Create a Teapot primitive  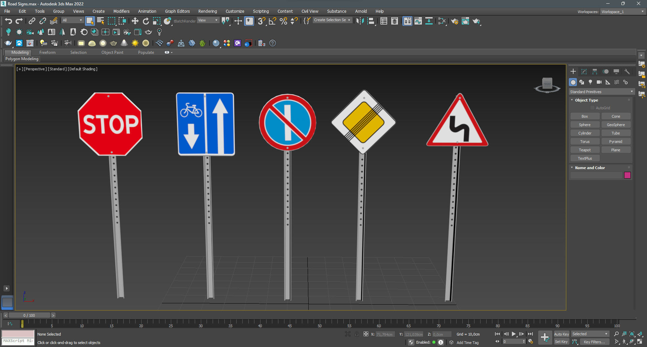click(585, 150)
